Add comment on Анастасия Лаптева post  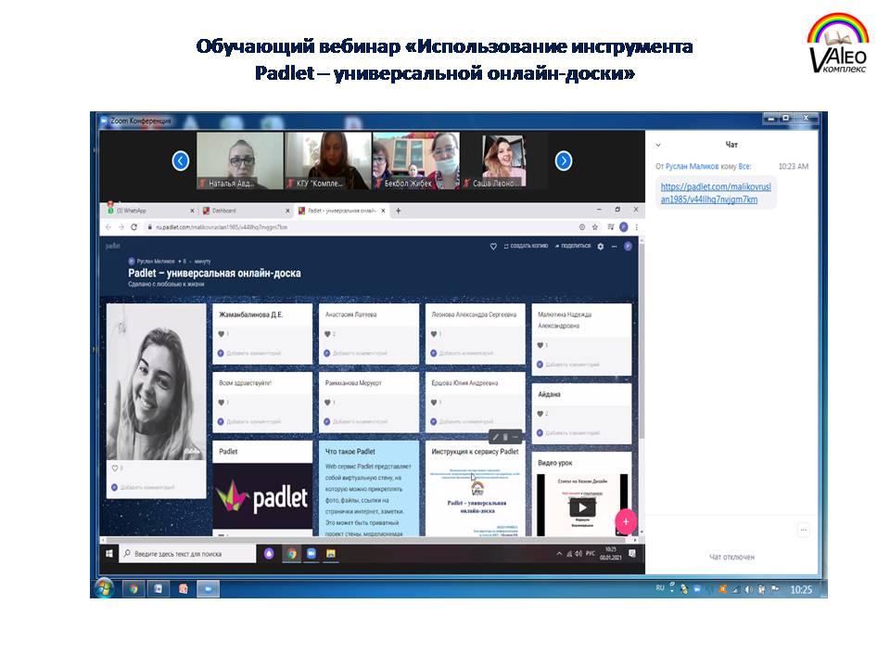tap(360, 353)
